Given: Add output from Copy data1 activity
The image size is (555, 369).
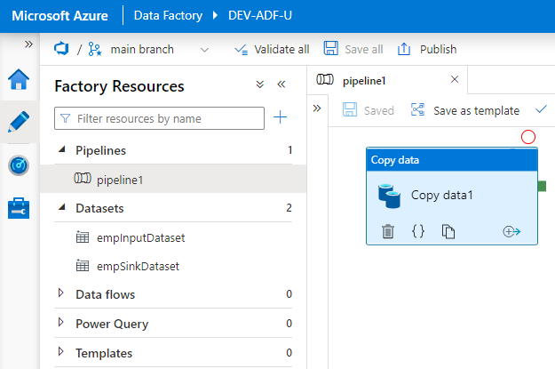Looking at the screenshot, I should pyautogui.click(x=511, y=232).
